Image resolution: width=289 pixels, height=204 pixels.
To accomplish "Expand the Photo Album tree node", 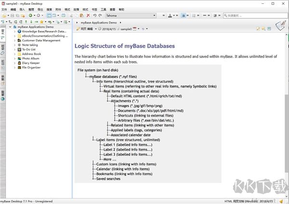I will coord(14,58).
